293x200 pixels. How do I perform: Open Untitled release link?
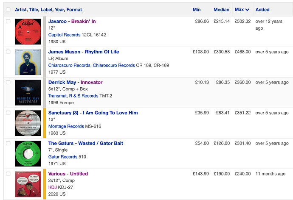pyautogui.click(x=79, y=174)
